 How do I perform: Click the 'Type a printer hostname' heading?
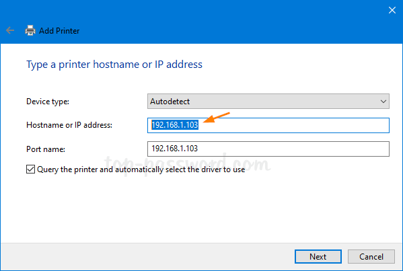[x=114, y=65]
